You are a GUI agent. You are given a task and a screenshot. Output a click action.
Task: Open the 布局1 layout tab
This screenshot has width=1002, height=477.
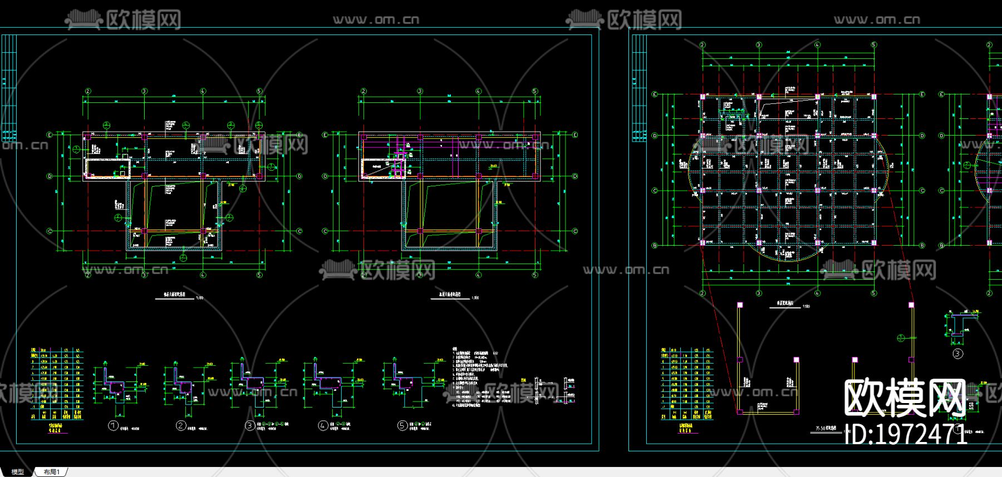click(x=51, y=472)
